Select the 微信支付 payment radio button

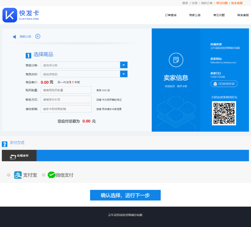click(44, 175)
